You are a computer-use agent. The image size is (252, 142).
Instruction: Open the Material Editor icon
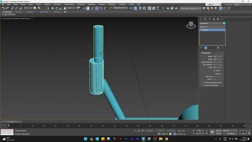(163, 8)
